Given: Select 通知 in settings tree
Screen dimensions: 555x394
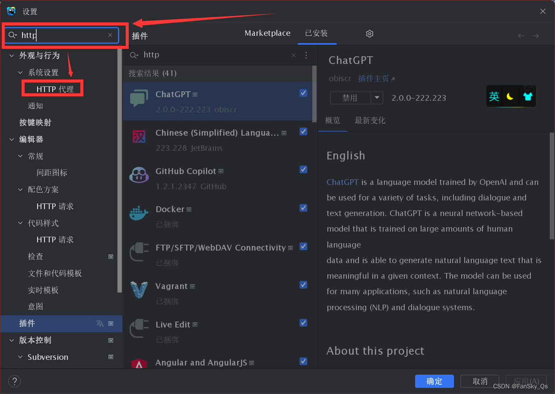Looking at the screenshot, I should click(x=35, y=106).
